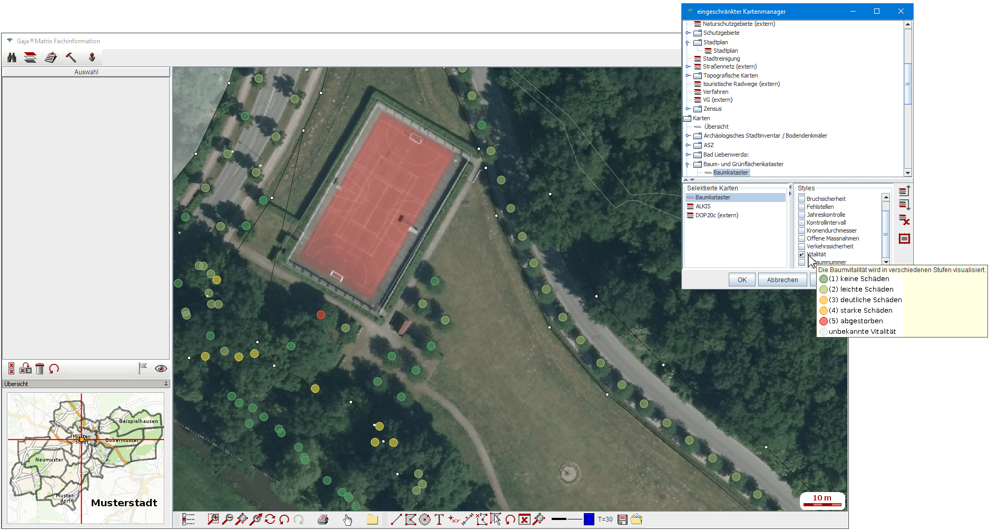
Task: Select the hammer tool icon
Action: pos(71,57)
